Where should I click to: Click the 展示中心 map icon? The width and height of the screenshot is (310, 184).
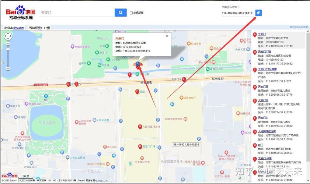105,147
